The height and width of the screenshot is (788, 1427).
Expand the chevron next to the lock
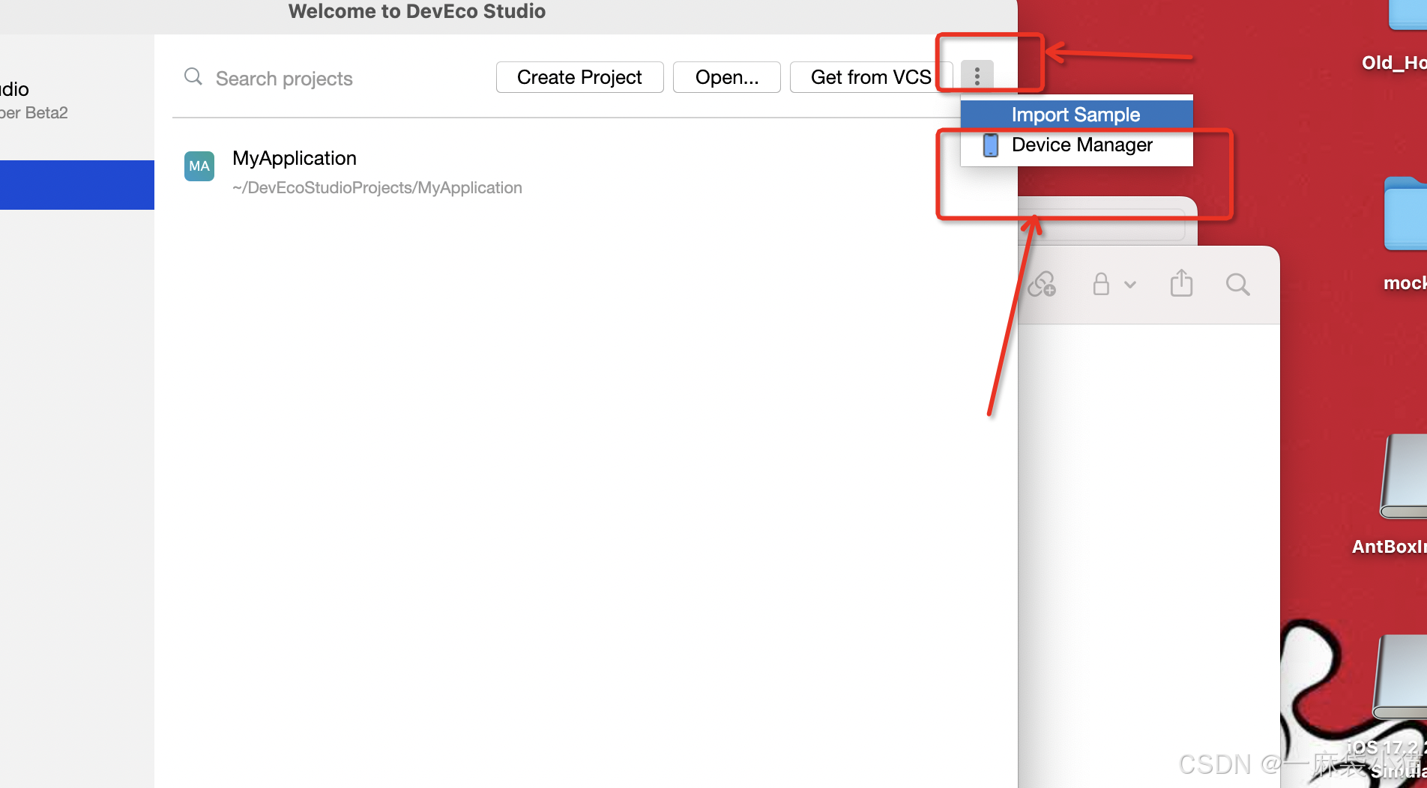[x=1130, y=285]
